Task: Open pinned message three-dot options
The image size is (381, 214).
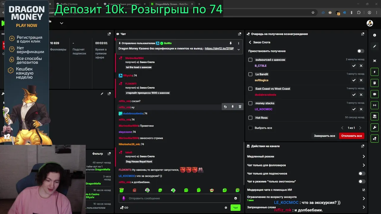Action: coord(238,43)
